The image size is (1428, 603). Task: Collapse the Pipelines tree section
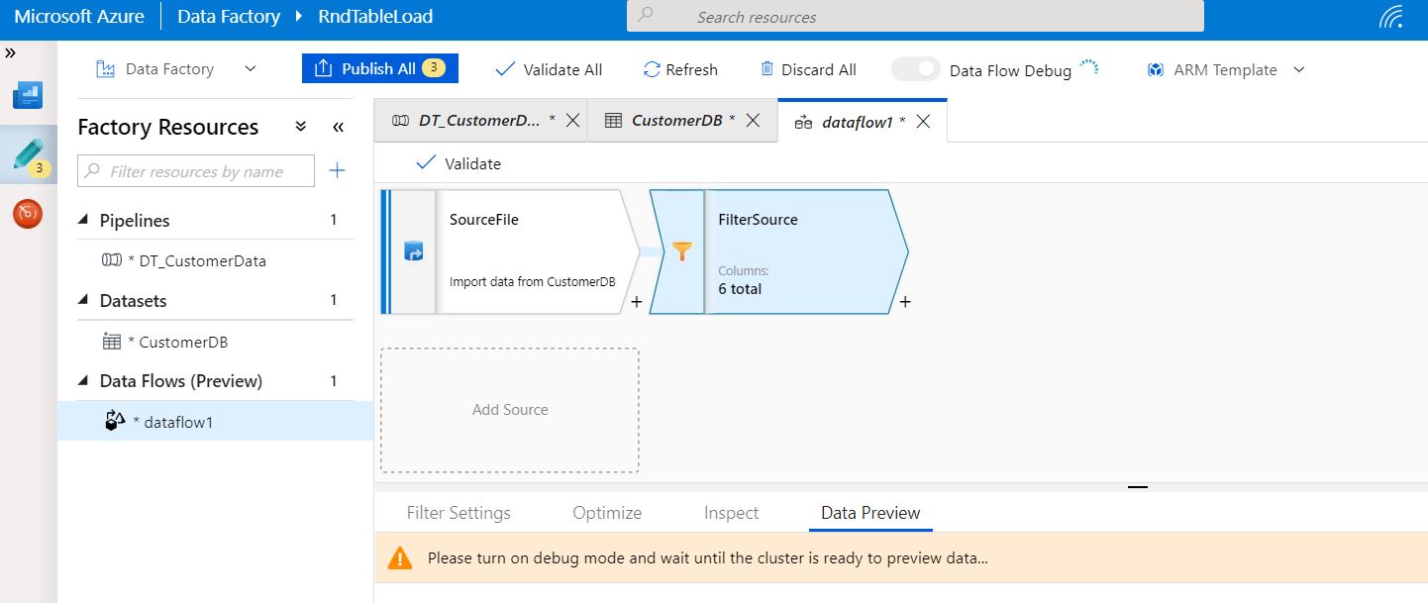pos(83,220)
